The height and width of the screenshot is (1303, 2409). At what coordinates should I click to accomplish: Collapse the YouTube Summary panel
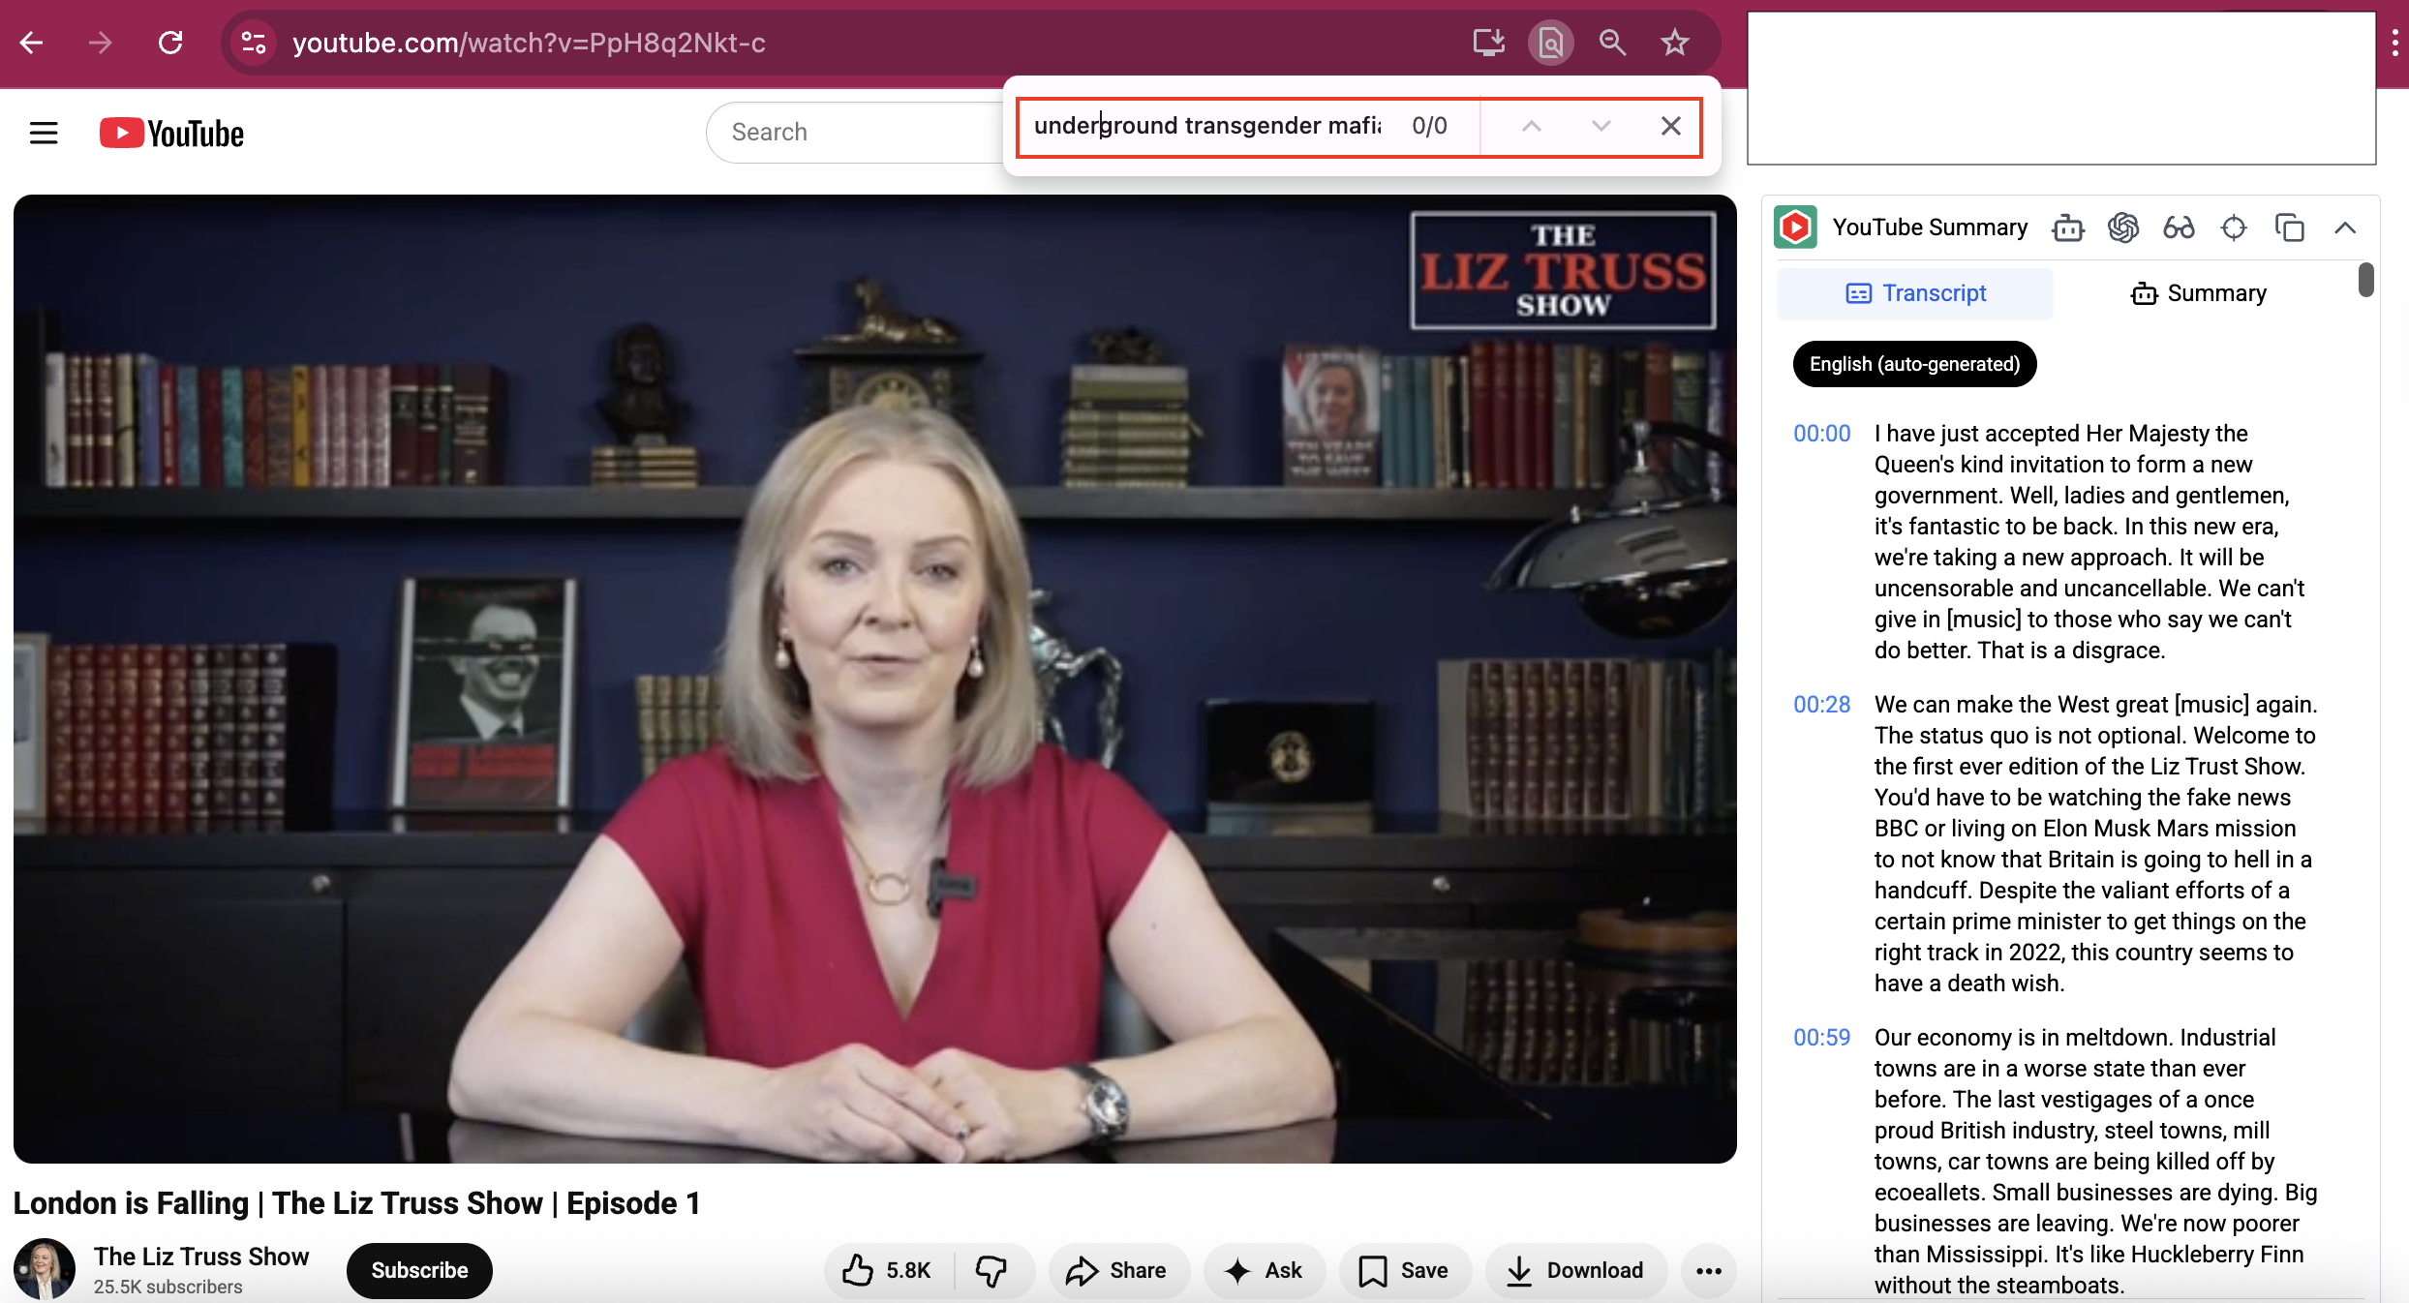point(2344,227)
